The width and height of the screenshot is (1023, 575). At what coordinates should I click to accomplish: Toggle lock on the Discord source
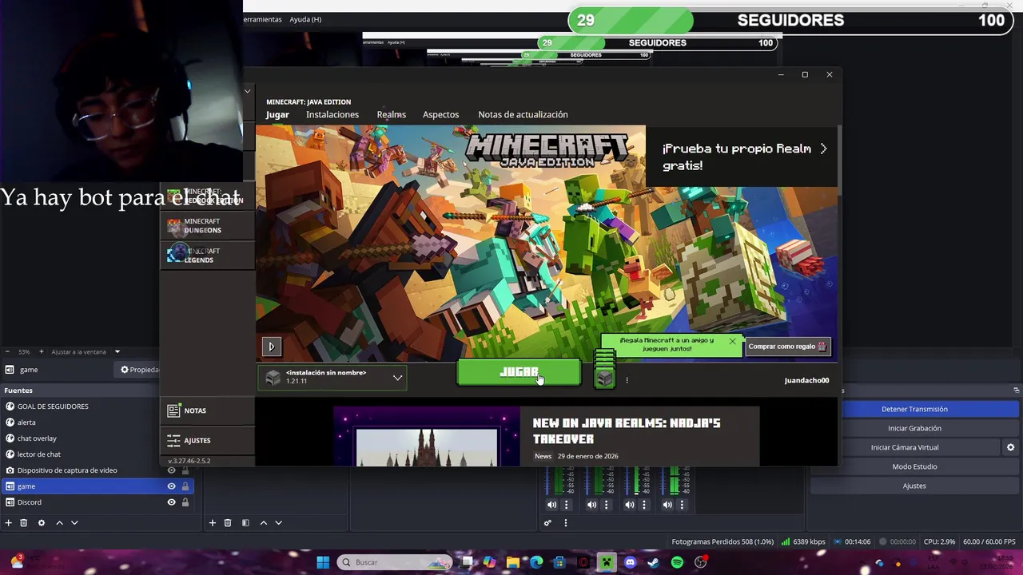185,502
